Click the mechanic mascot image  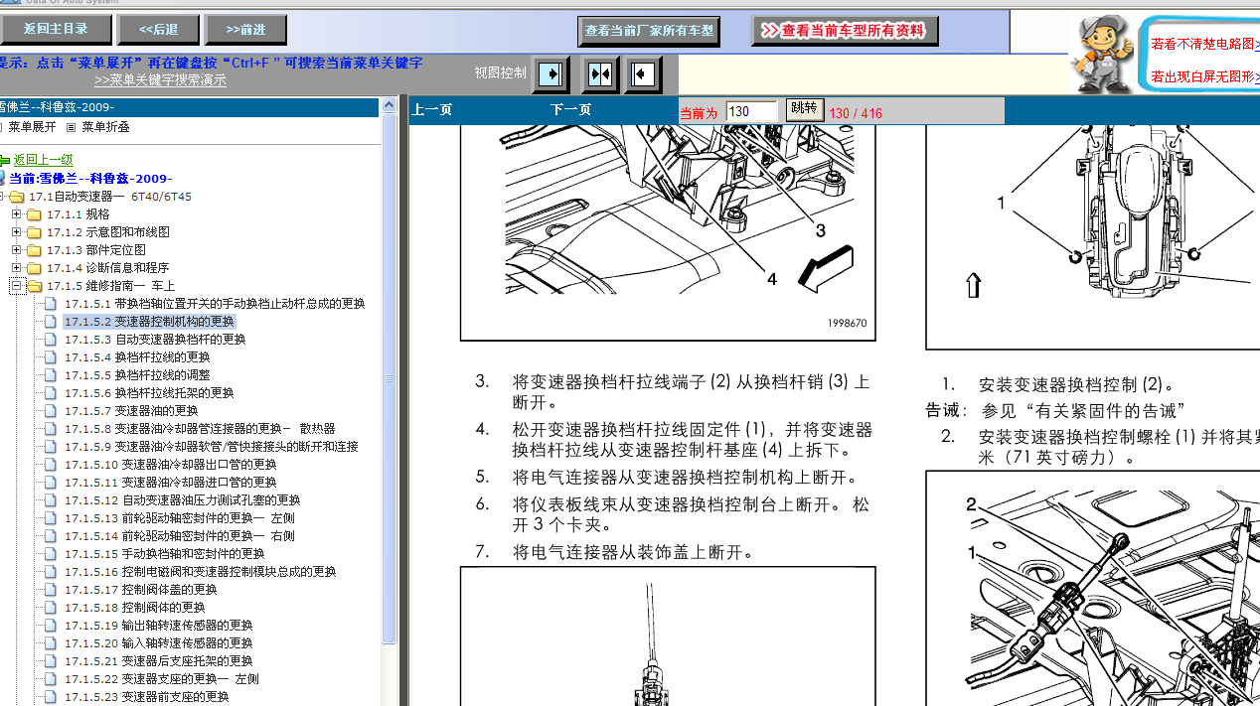click(1101, 53)
